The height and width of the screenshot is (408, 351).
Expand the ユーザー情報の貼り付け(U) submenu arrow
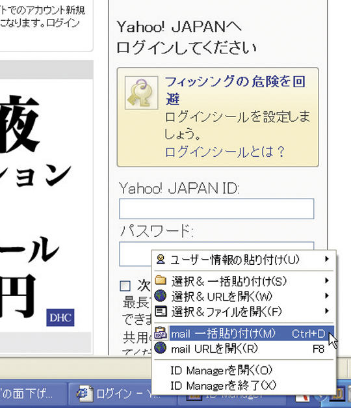coord(327,259)
